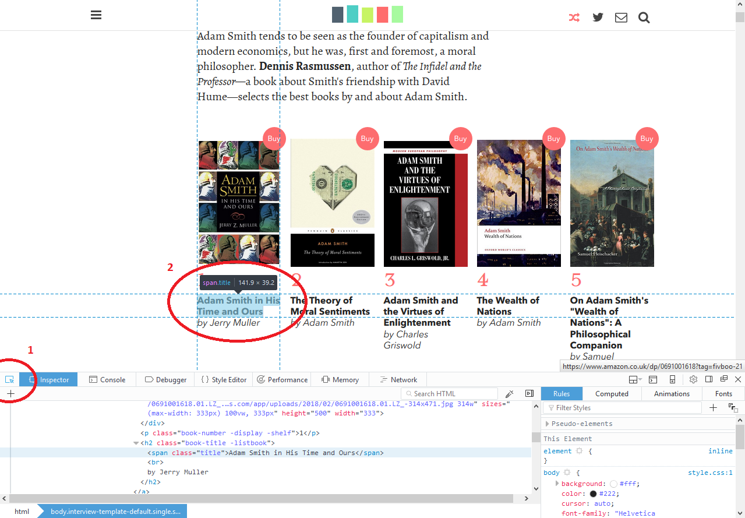Activate the element picker tool
The height and width of the screenshot is (518, 745).
(x=9, y=379)
